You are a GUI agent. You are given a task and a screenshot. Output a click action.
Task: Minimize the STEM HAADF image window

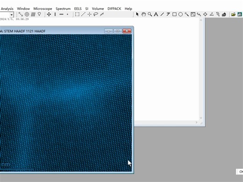coord(108,31)
